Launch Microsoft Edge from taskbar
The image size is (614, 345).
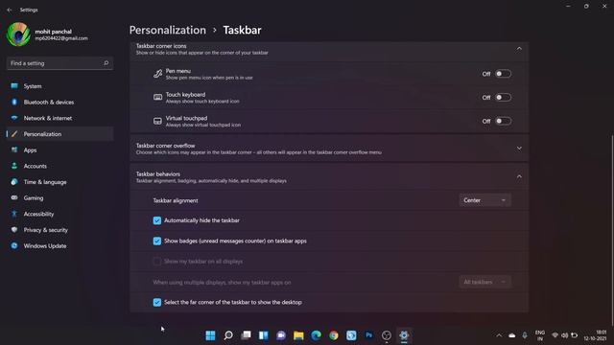click(316, 335)
